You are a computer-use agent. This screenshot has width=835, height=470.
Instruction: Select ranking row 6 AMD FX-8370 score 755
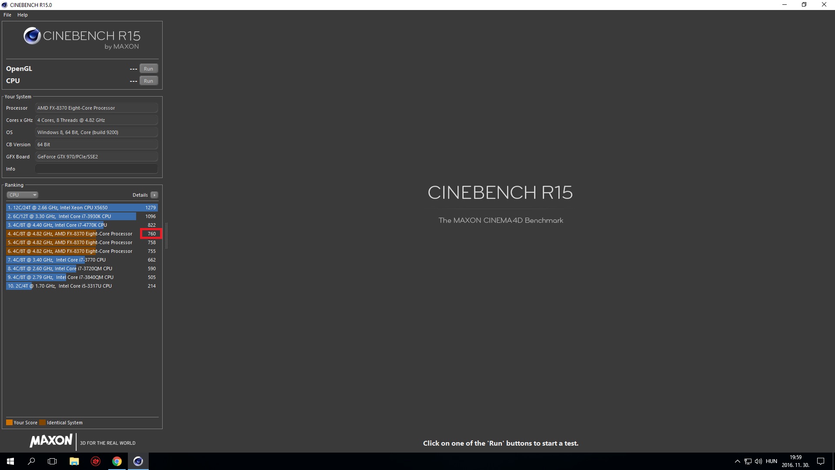(x=82, y=251)
